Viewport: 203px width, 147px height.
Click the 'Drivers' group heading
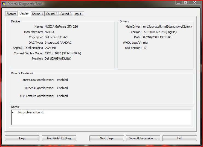coord(124,21)
